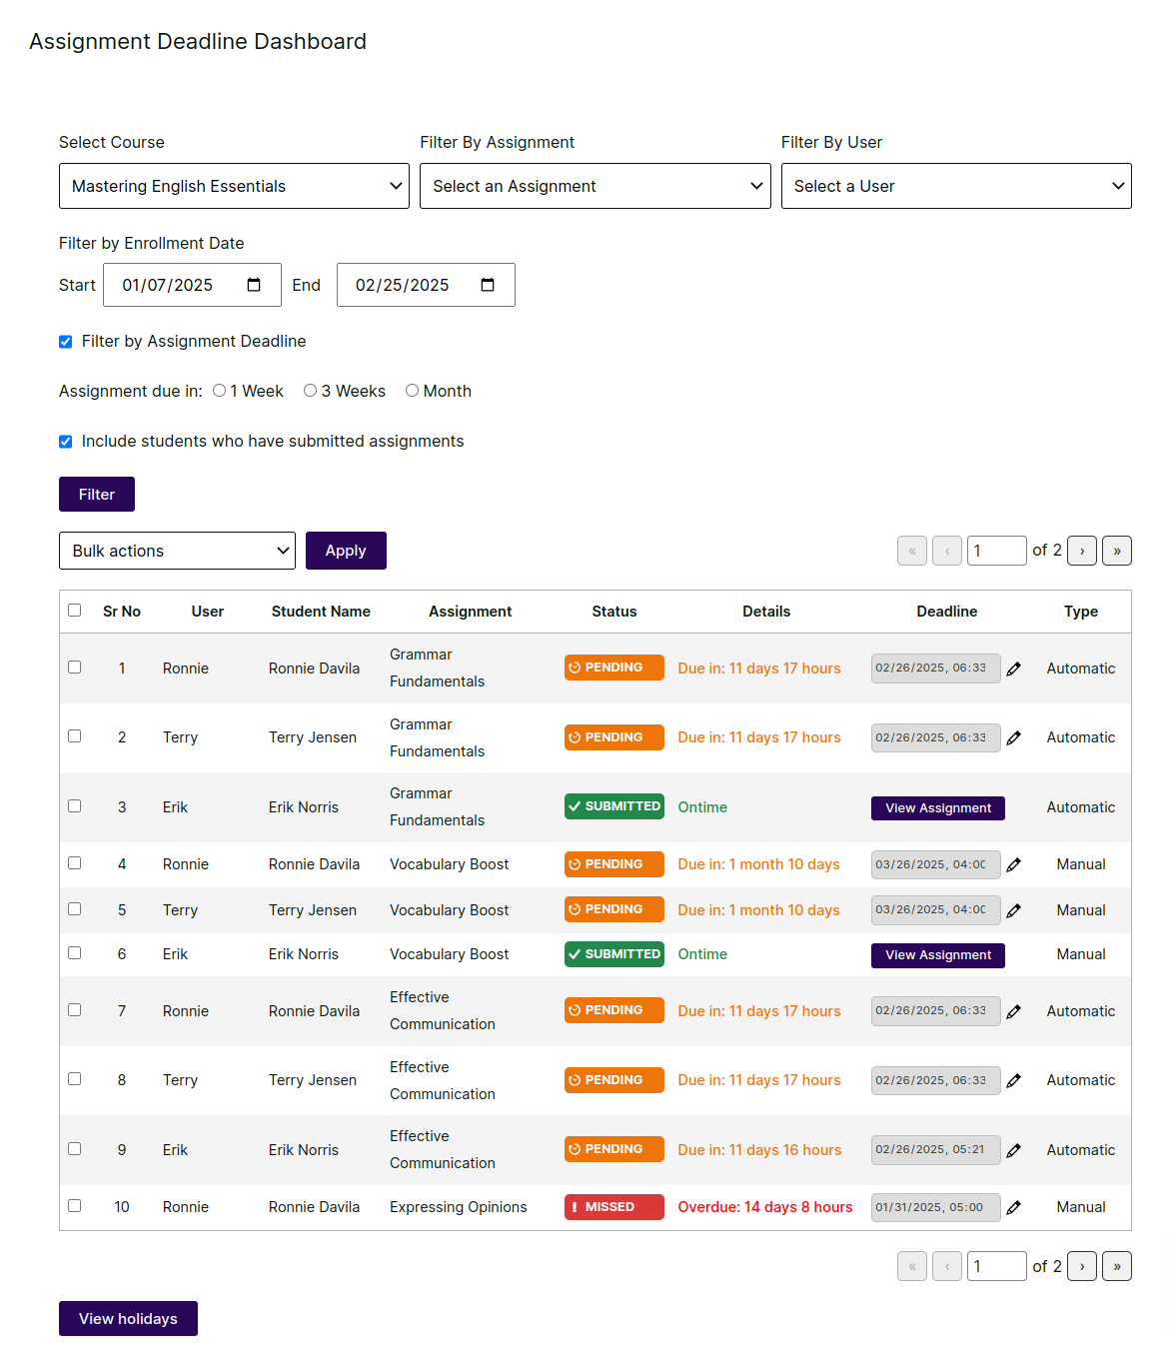Jump to last page in bottom pagination
Viewport: 1175px width, 1356px height.
[1116, 1266]
